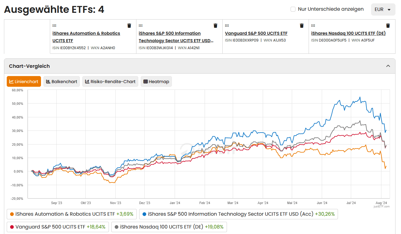Open iShares Automation & Robotics UCITS ETF link

86,37
